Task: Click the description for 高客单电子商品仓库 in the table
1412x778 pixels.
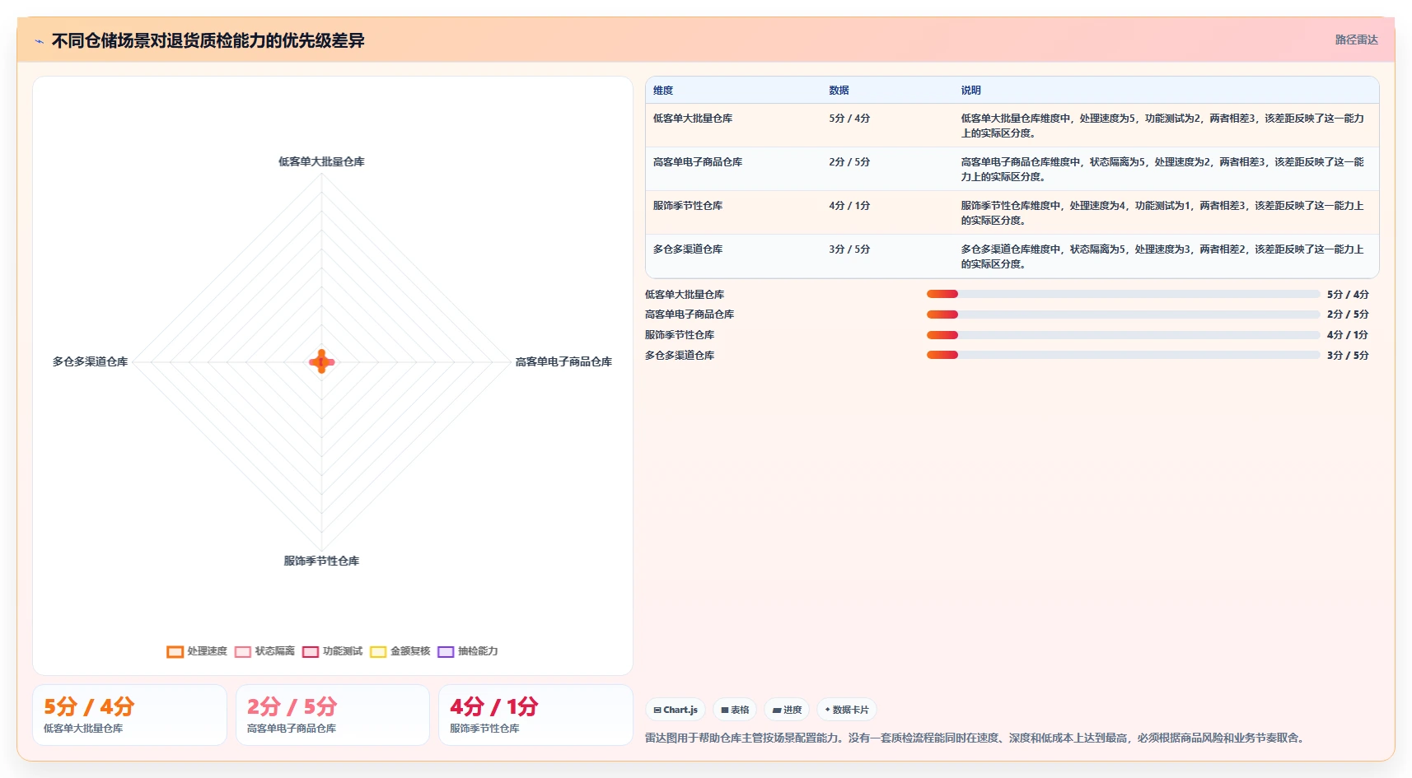Action: [1162, 170]
